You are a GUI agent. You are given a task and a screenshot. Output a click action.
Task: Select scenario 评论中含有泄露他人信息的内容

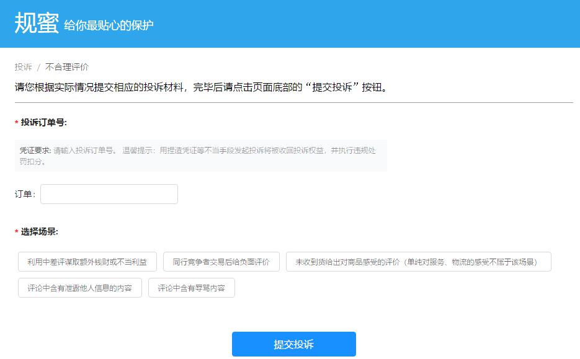click(x=79, y=288)
